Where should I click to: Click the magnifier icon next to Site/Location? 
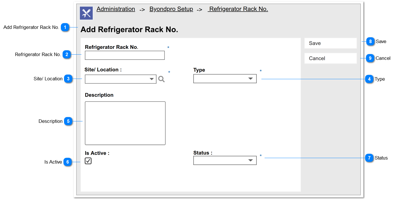pyautogui.click(x=161, y=79)
